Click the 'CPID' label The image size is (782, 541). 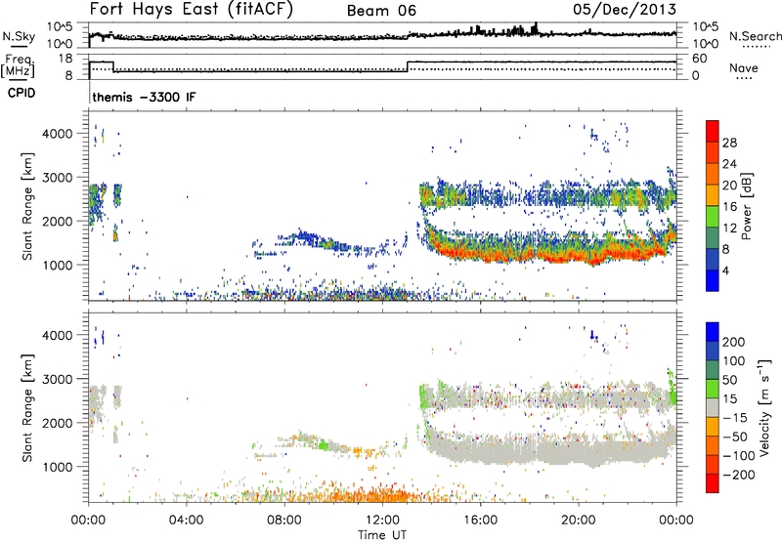coord(22,93)
